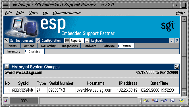Screen dimensions: 189x107
Task: Switch to the Software tab
Action: point(109,46)
